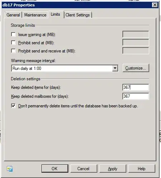This screenshot has width=161, height=178.
Task: Open the Maintenance tab
Action: pyautogui.click(x=35, y=15)
